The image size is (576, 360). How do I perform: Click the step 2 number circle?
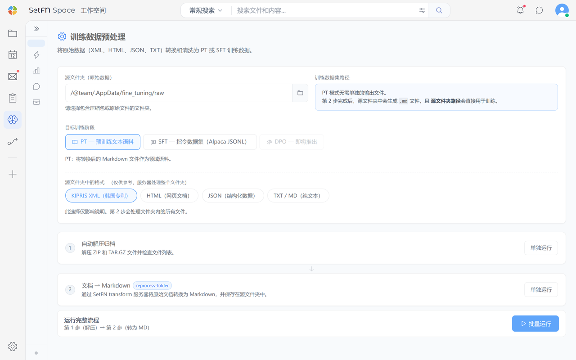pyautogui.click(x=70, y=290)
